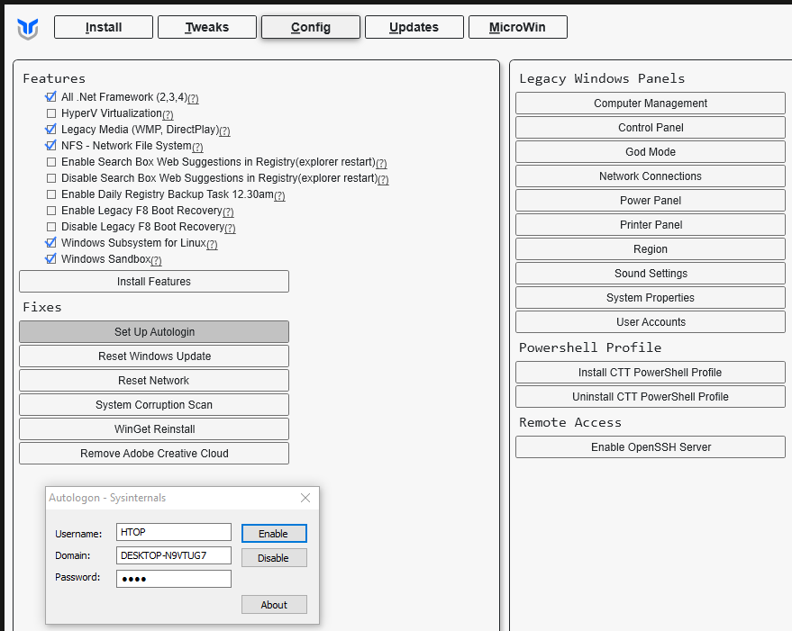The height and width of the screenshot is (631, 792).
Task: Click the Domain field in Autologon
Action: [x=174, y=555]
